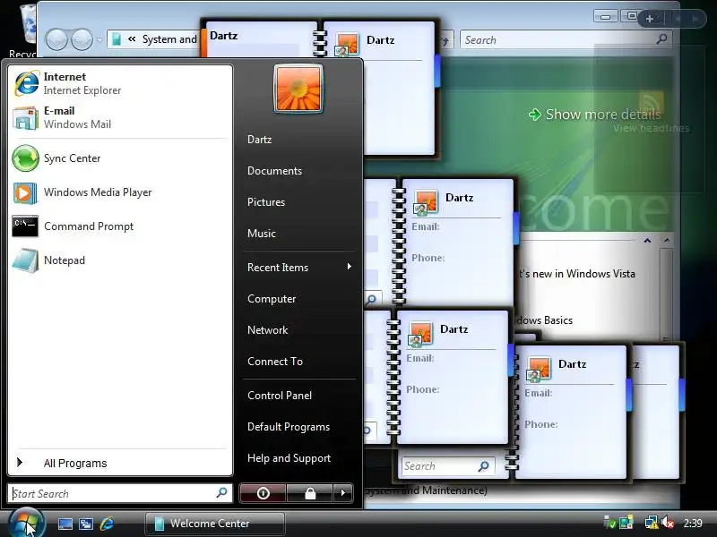Activate Welcome Center taskbar button
This screenshot has height=537, width=717.
point(215,524)
